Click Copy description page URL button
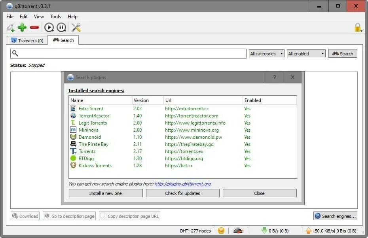Image resolution: width=368 pixels, height=238 pixels. click(x=129, y=216)
